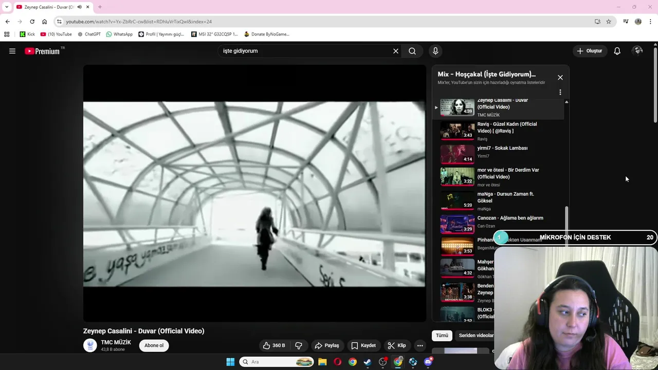Close the Mix playlist panel

pos(560,78)
